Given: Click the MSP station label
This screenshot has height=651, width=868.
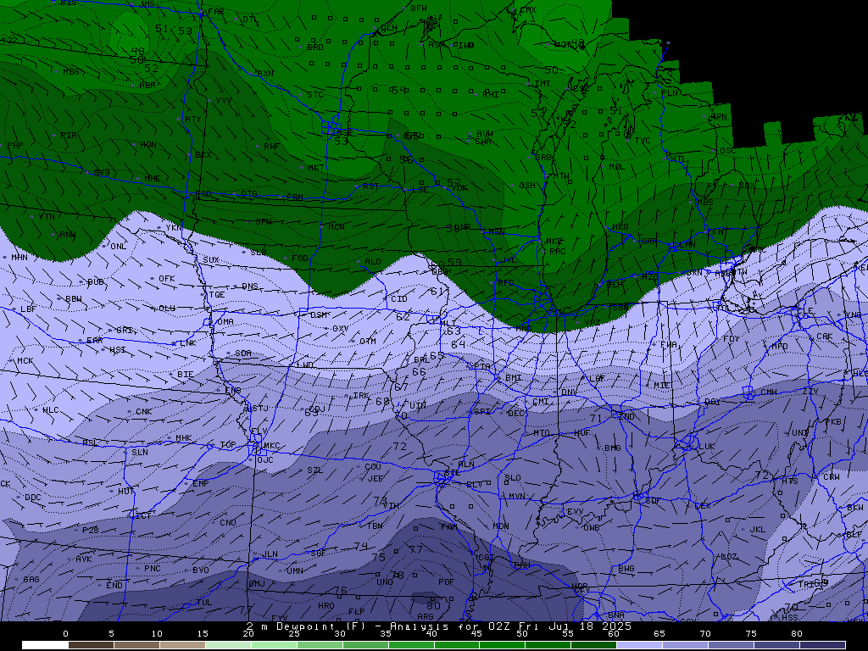Looking at the screenshot, I should click(x=344, y=132).
